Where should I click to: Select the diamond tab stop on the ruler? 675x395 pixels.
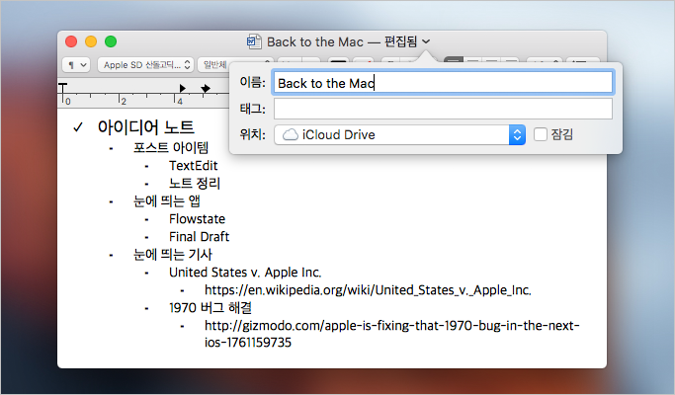[x=206, y=88]
